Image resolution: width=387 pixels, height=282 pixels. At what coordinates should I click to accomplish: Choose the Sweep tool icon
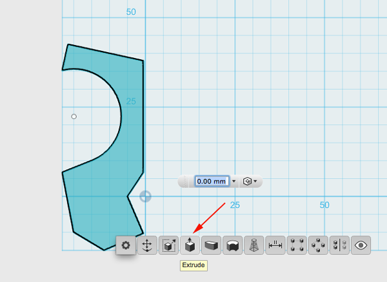click(x=212, y=245)
